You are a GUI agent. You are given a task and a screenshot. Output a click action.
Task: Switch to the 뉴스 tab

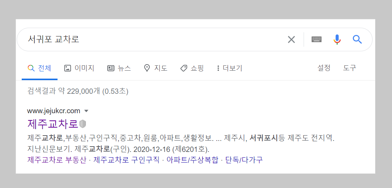tap(119, 68)
